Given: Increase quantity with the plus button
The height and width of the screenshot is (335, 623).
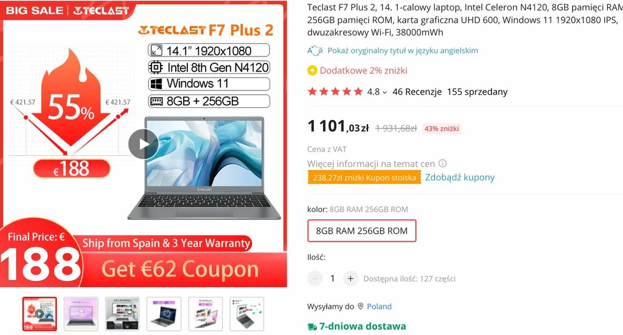Looking at the screenshot, I should point(350,279).
